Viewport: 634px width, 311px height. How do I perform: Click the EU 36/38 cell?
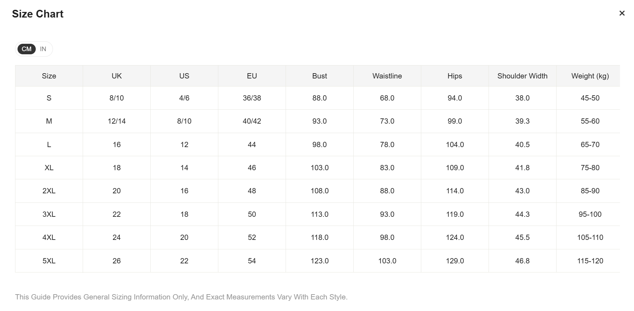point(252,98)
